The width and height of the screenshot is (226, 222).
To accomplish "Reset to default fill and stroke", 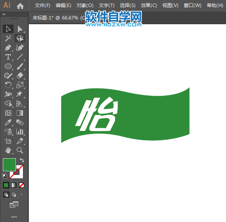I will (5, 176).
